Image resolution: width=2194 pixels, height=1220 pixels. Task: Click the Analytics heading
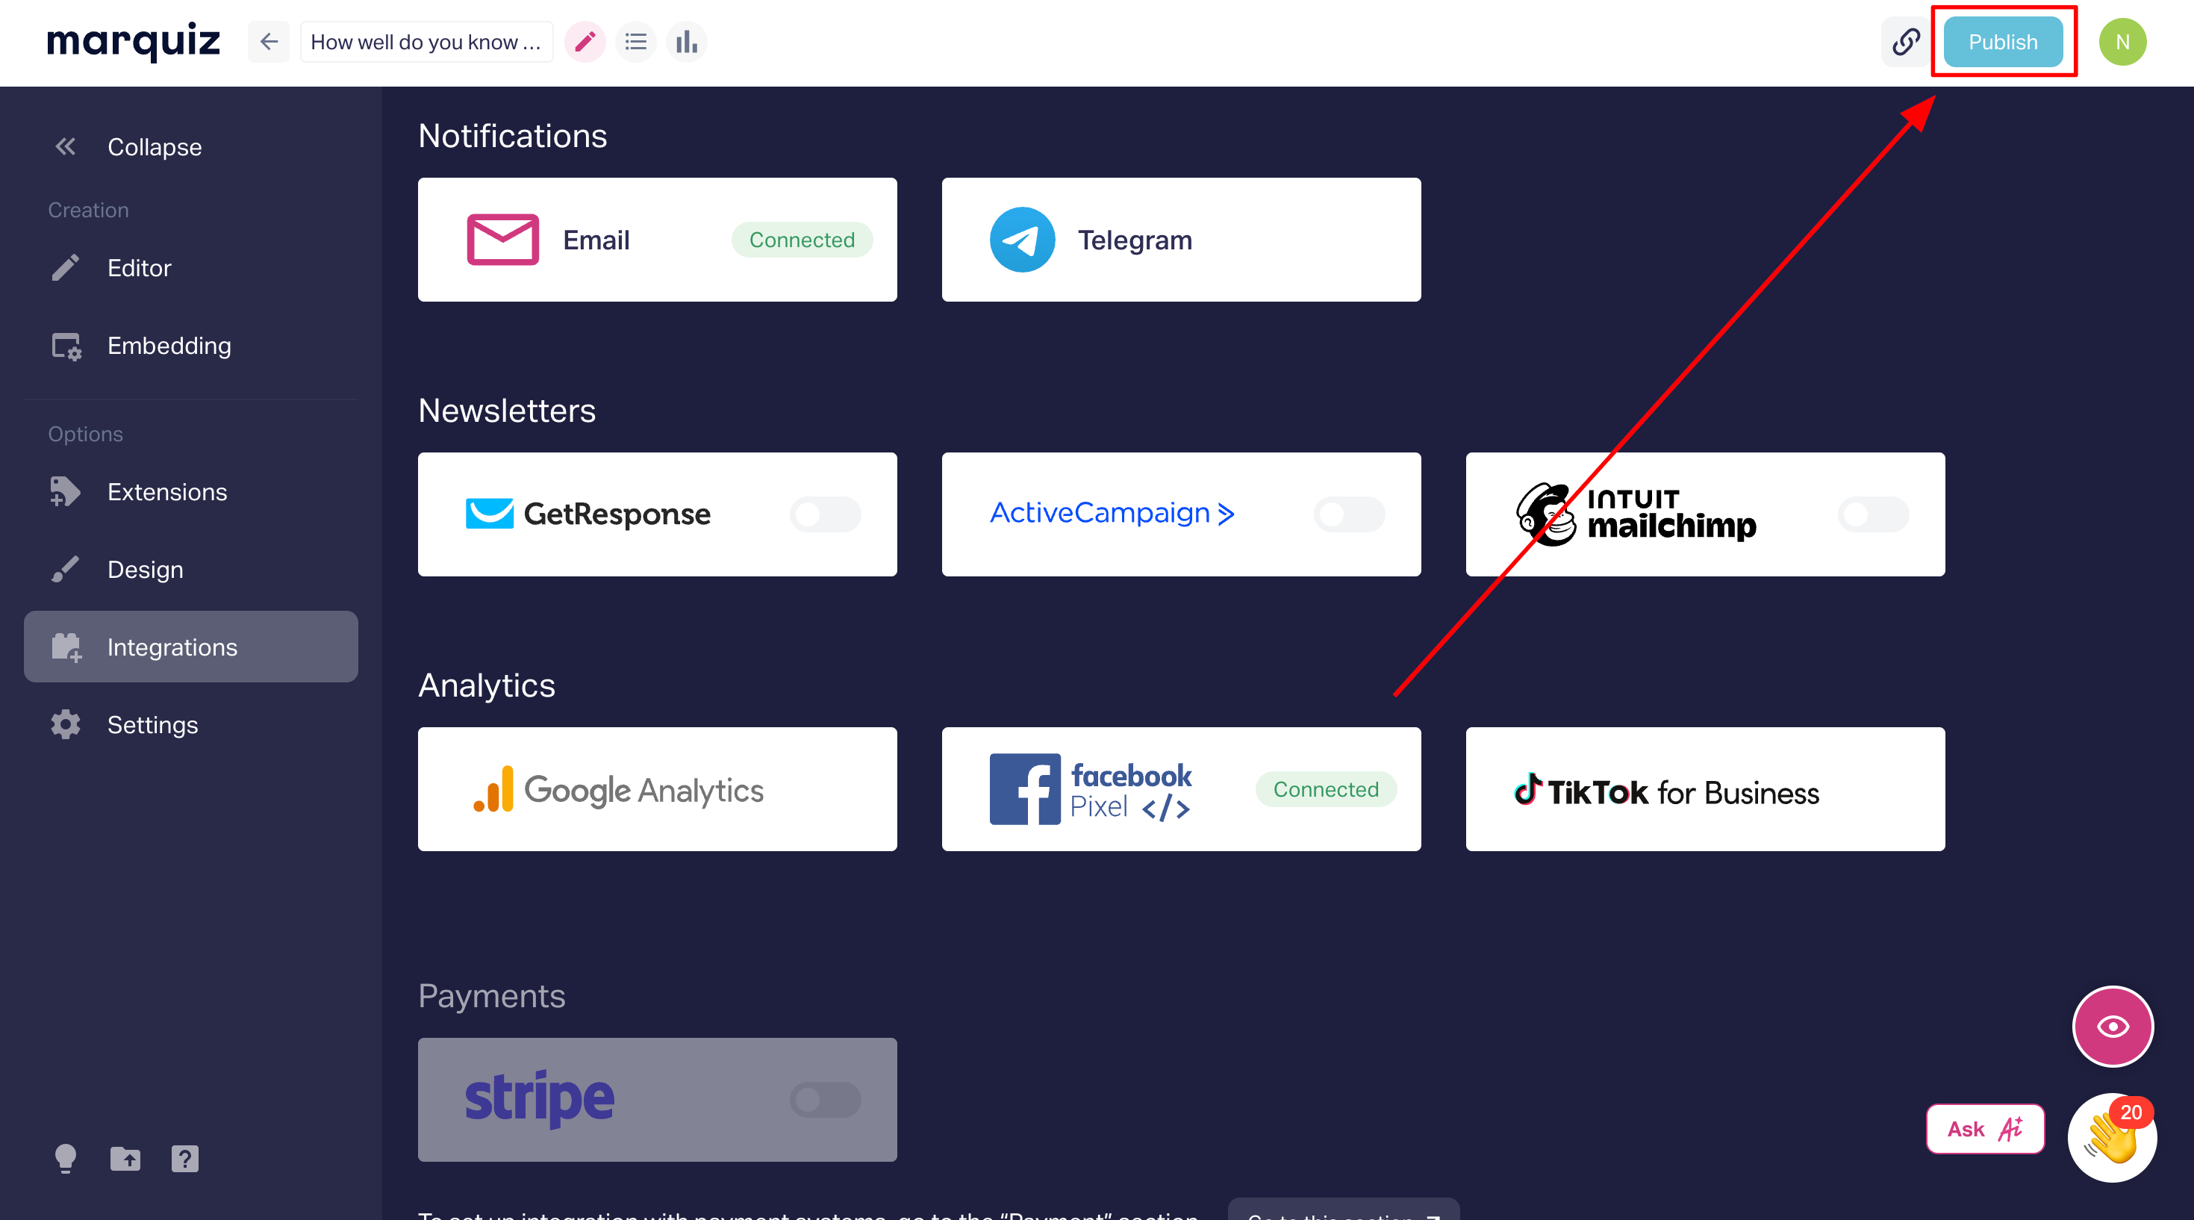(x=486, y=686)
